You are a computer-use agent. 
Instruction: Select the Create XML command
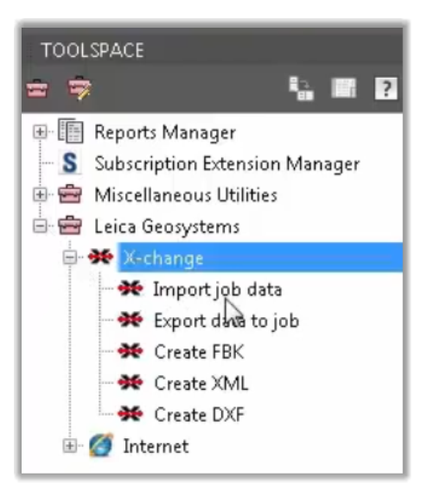pyautogui.click(x=201, y=384)
